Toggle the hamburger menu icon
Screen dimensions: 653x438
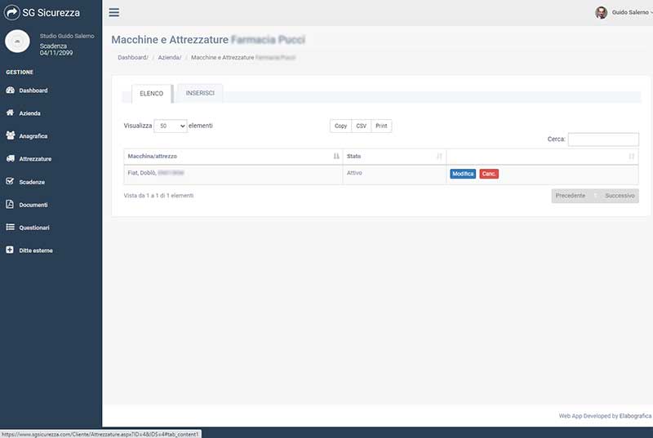tap(114, 12)
